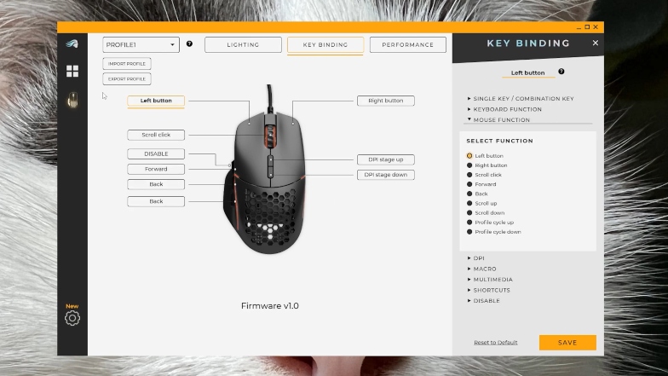Click Import Profile button
Viewport: 668px width, 376px height.
click(x=127, y=63)
